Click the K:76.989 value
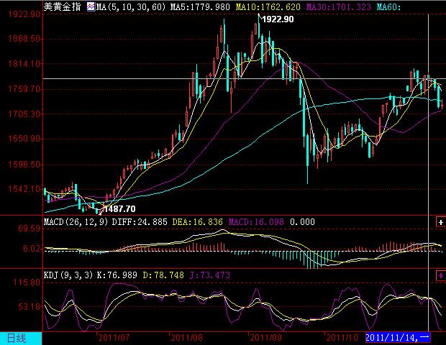Screen dimensions: 446x345 click(x=117, y=275)
